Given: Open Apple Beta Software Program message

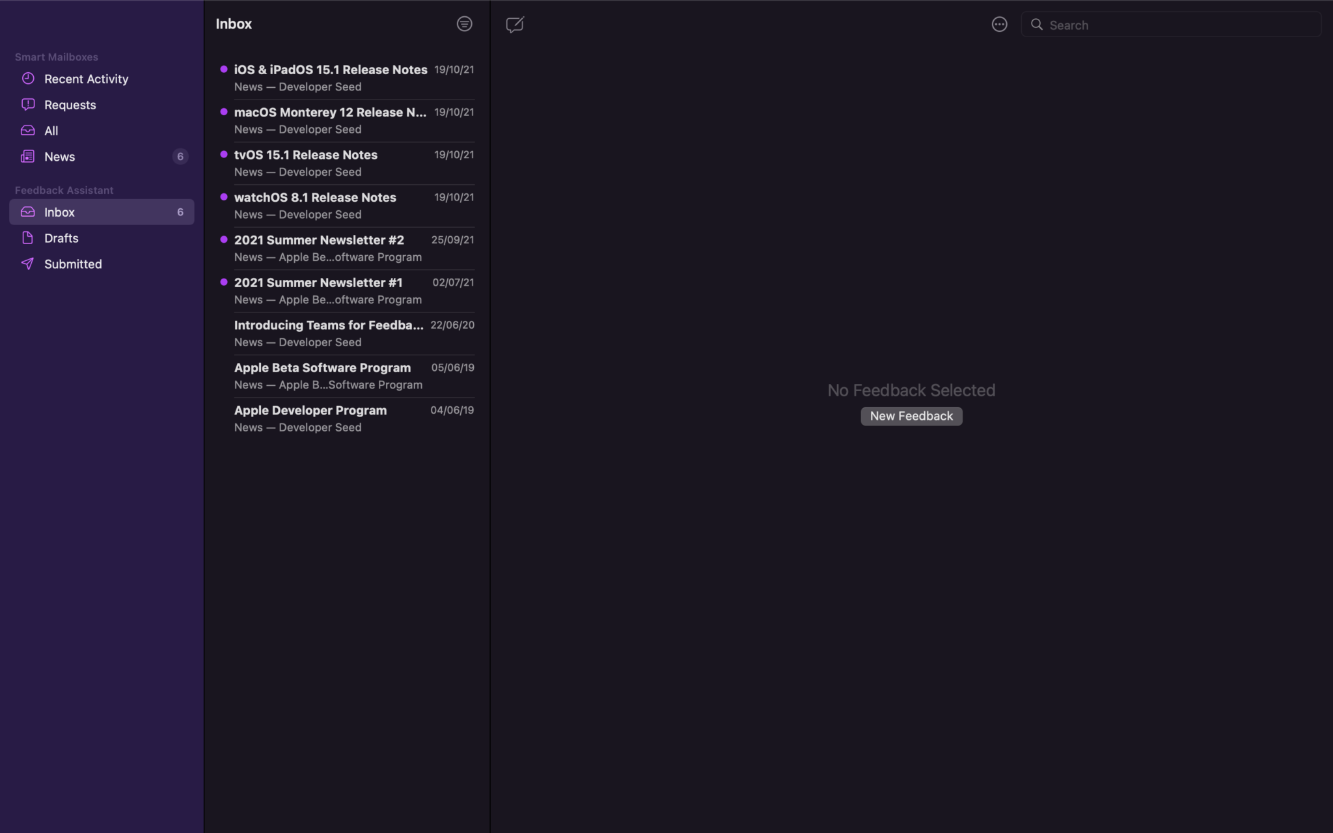Looking at the screenshot, I should pos(347,376).
